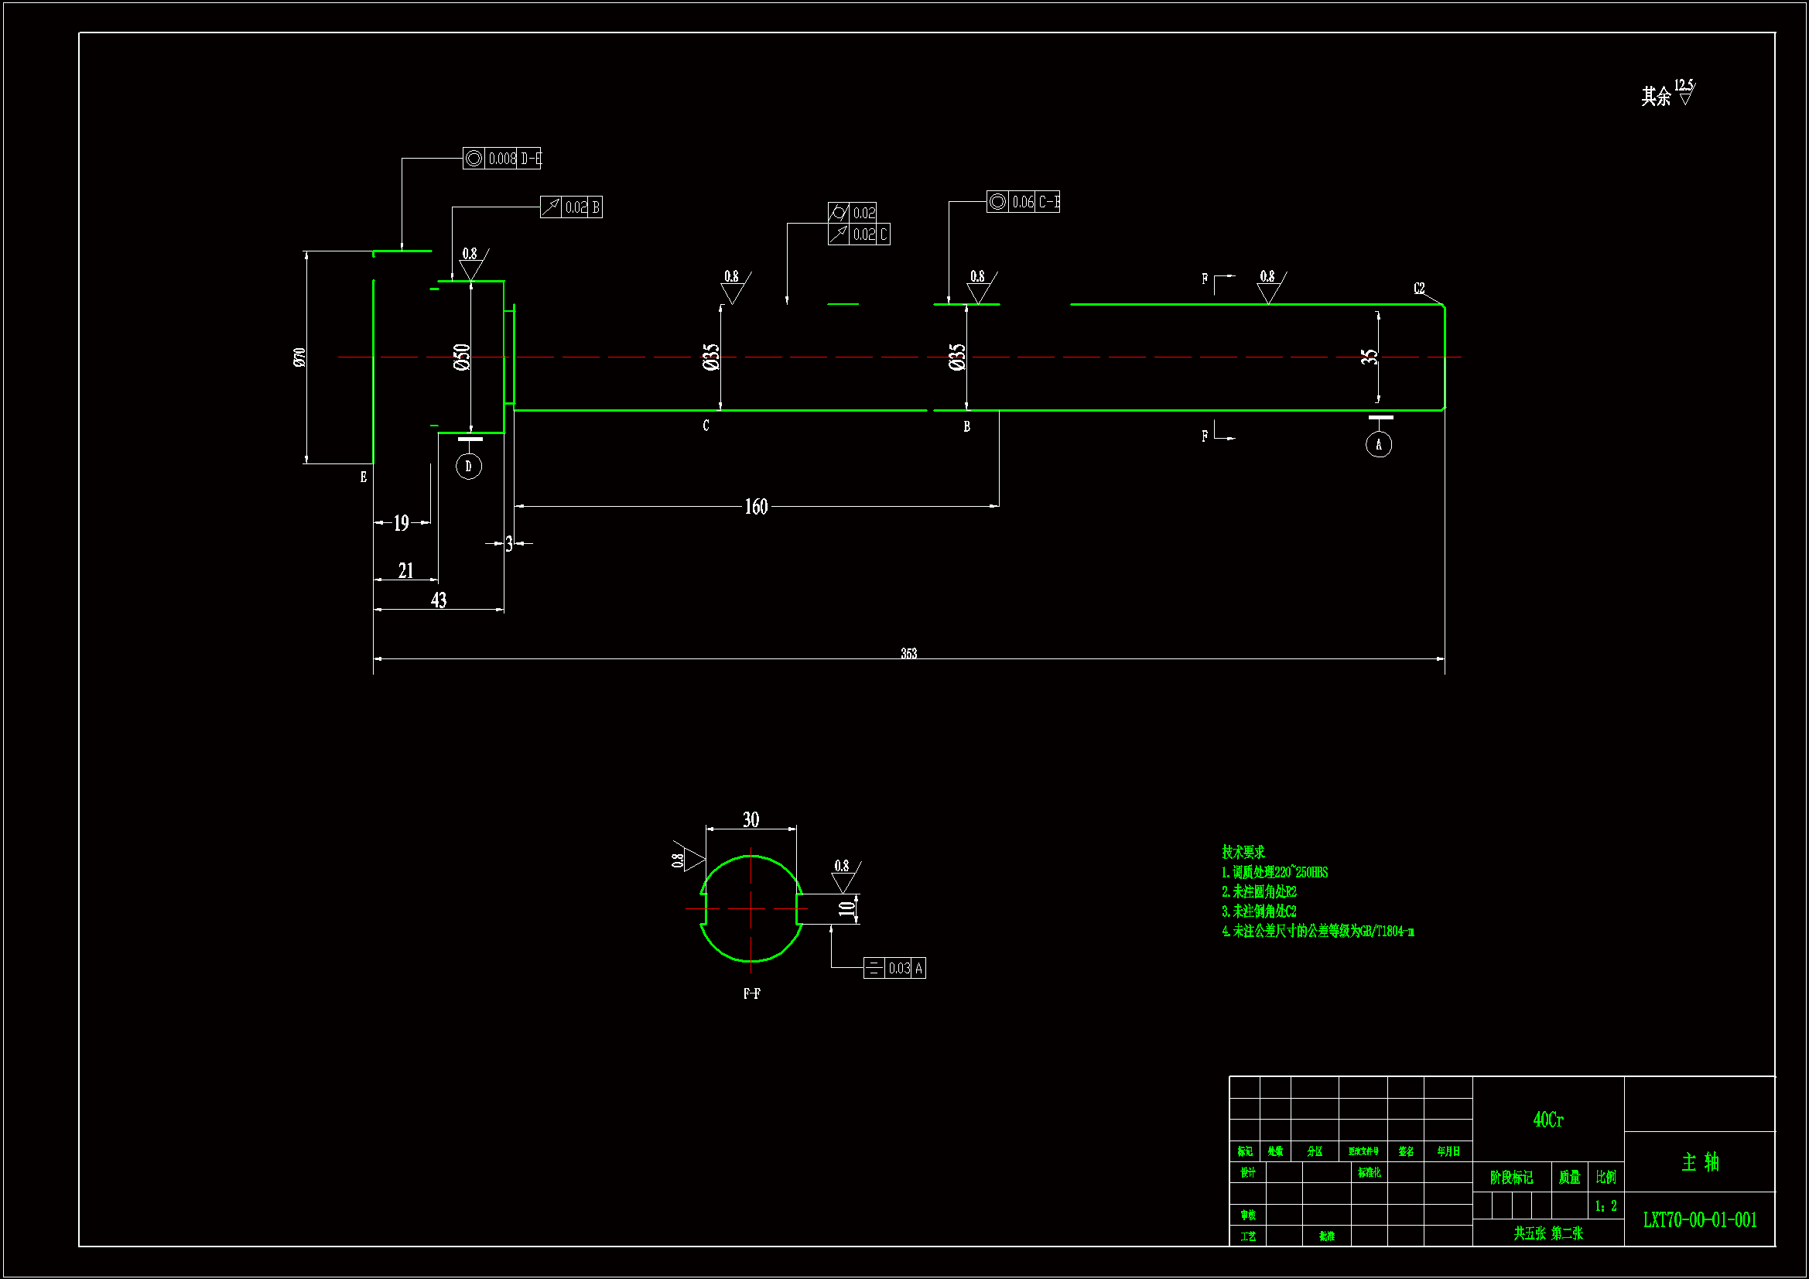The height and width of the screenshot is (1279, 1809).
Task: Click the 353 overall length dimension
Action: point(908,653)
